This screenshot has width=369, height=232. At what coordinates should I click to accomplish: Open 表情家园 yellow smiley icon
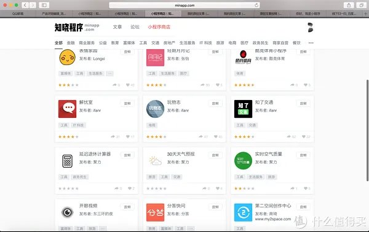pyautogui.click(x=67, y=57)
